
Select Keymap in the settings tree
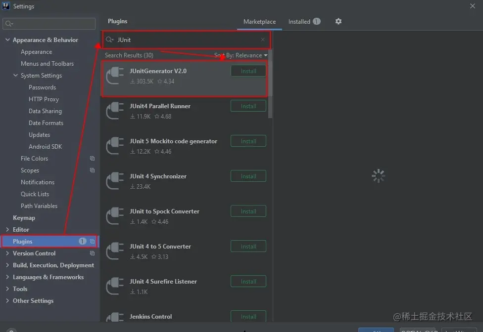24,218
